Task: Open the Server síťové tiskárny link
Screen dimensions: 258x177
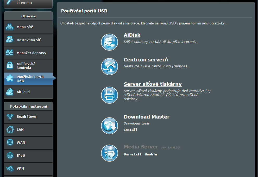Action: coord(153,84)
